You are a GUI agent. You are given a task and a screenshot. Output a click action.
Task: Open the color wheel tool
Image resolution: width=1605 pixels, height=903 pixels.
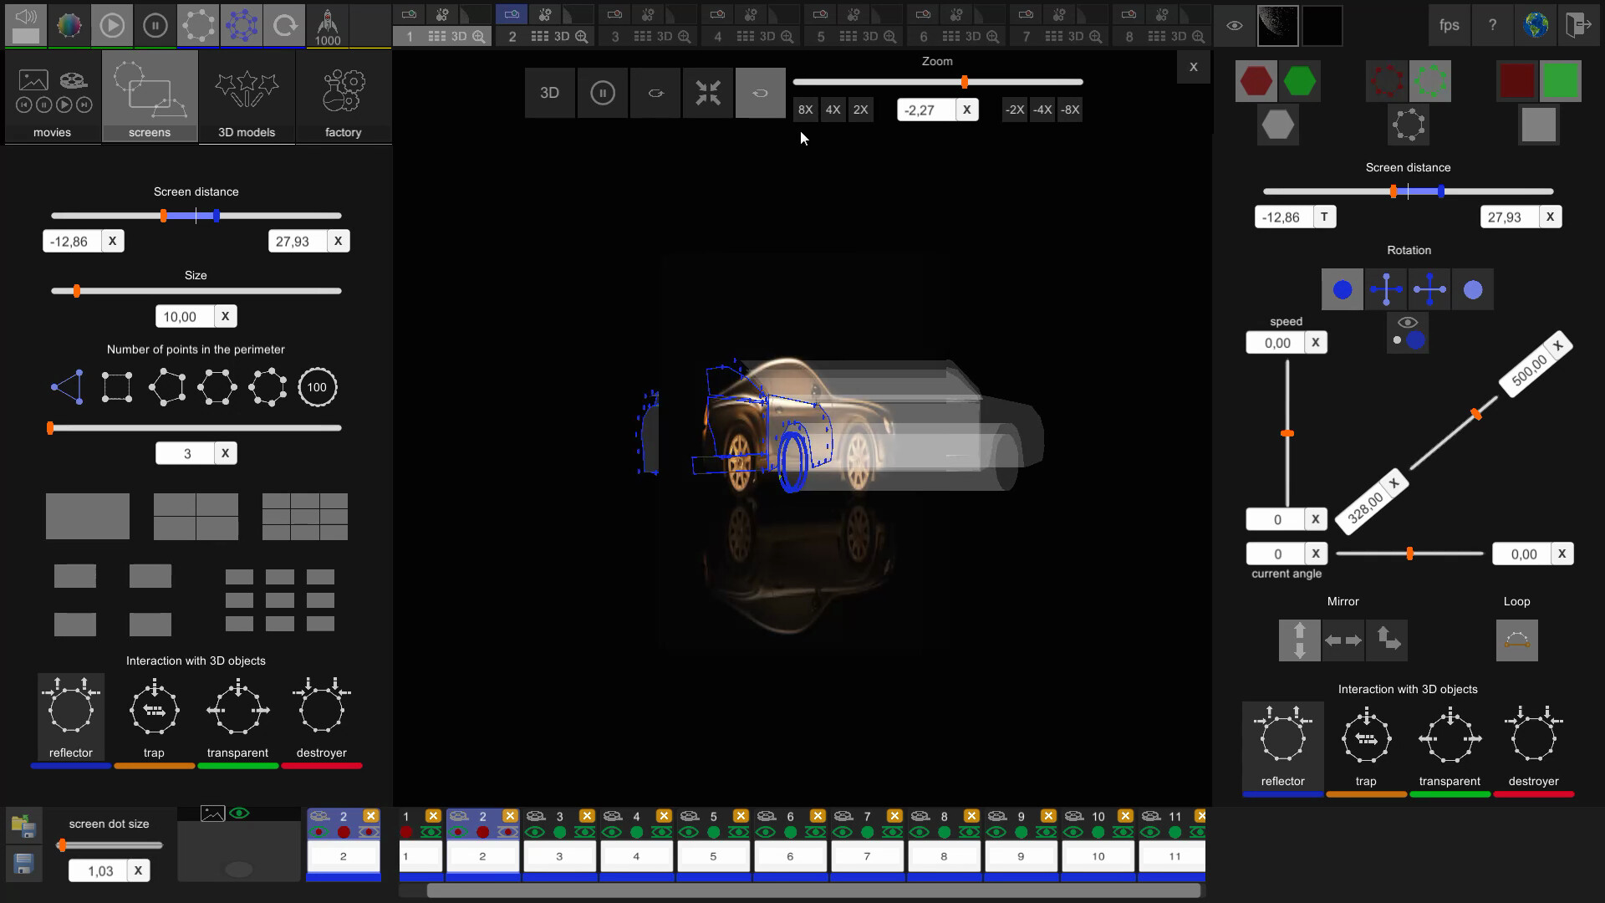[69, 25]
